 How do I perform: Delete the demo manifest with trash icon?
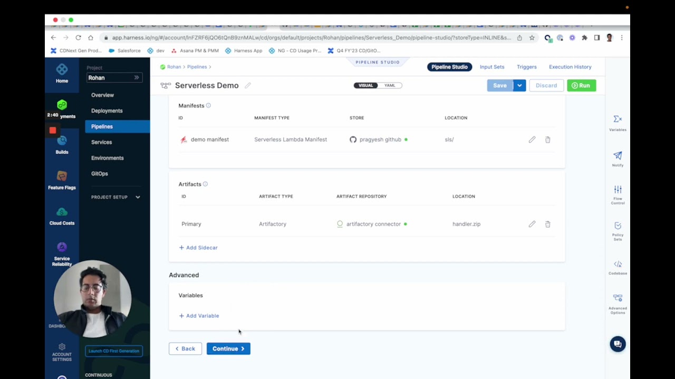click(x=547, y=139)
